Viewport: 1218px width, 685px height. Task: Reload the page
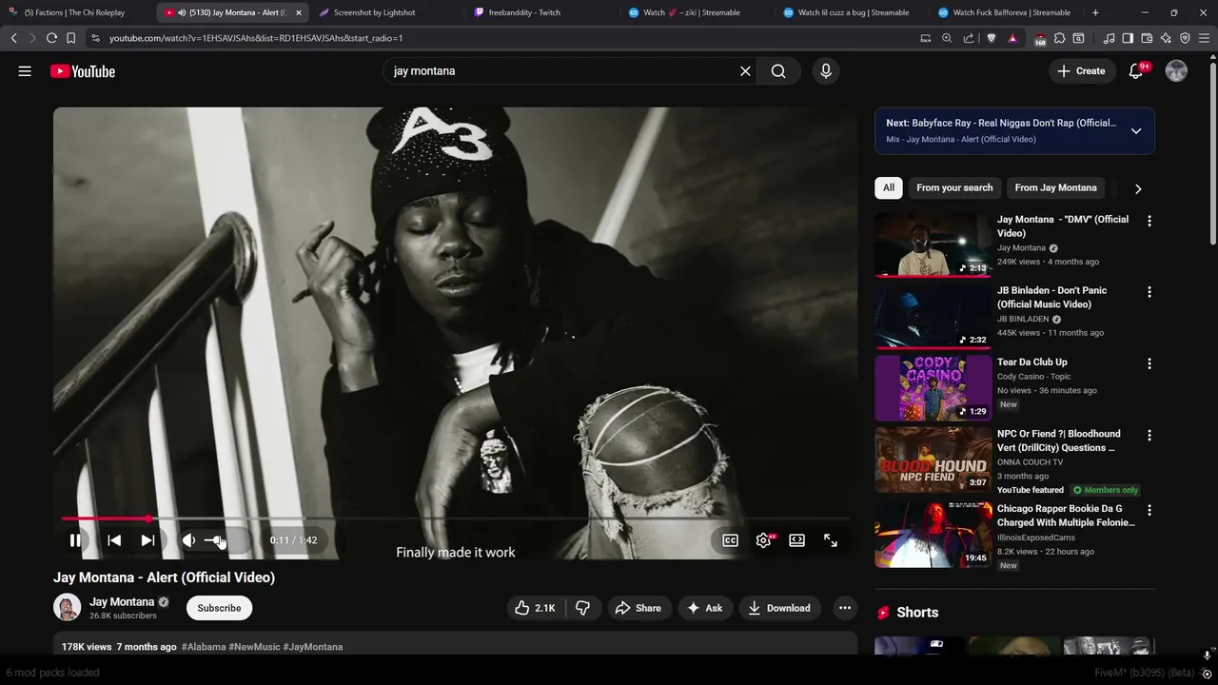click(x=51, y=38)
